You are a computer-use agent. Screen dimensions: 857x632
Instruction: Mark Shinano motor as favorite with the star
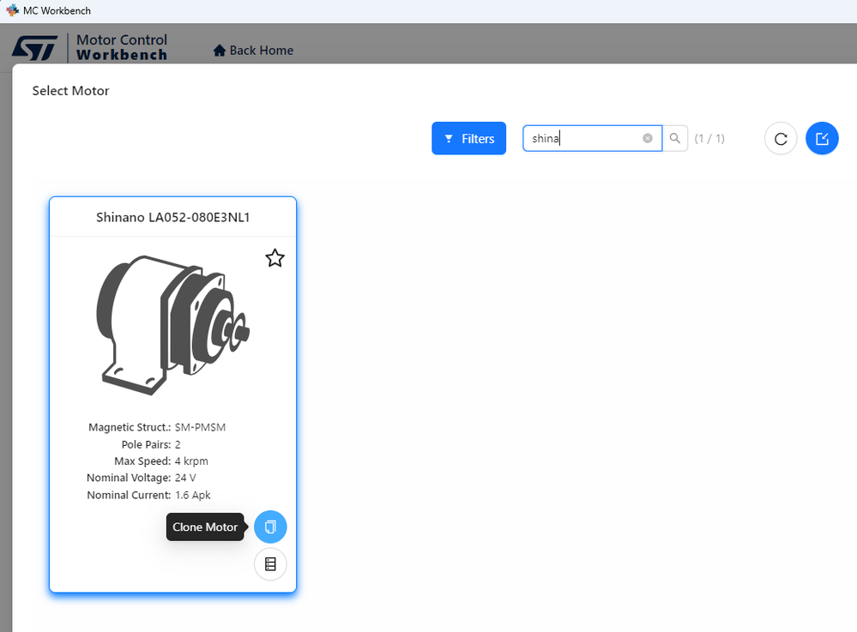(275, 258)
